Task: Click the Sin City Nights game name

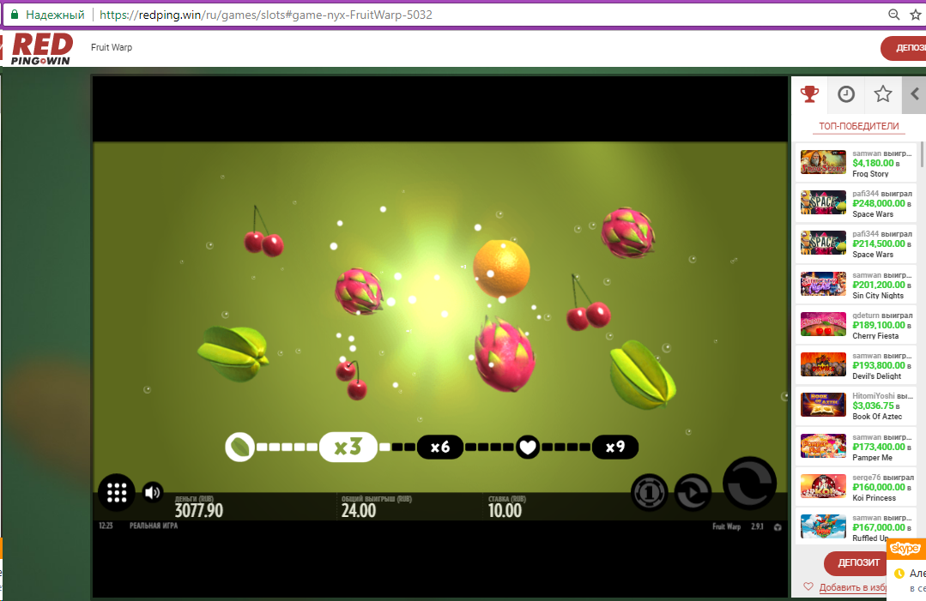Action: [x=878, y=296]
